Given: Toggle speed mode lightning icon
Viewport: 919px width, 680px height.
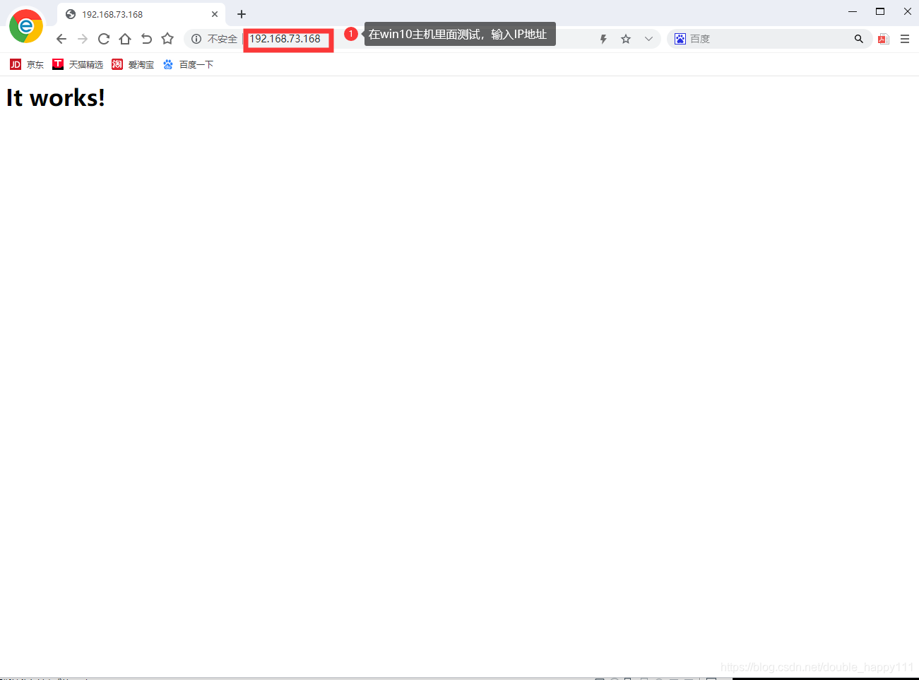Looking at the screenshot, I should tap(603, 39).
